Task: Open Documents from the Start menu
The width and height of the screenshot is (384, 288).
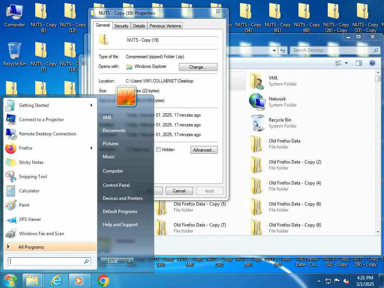Action: (x=114, y=130)
